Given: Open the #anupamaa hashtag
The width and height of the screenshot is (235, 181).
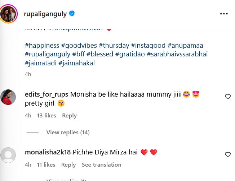Looking at the screenshot, I should pyautogui.click(x=185, y=46).
